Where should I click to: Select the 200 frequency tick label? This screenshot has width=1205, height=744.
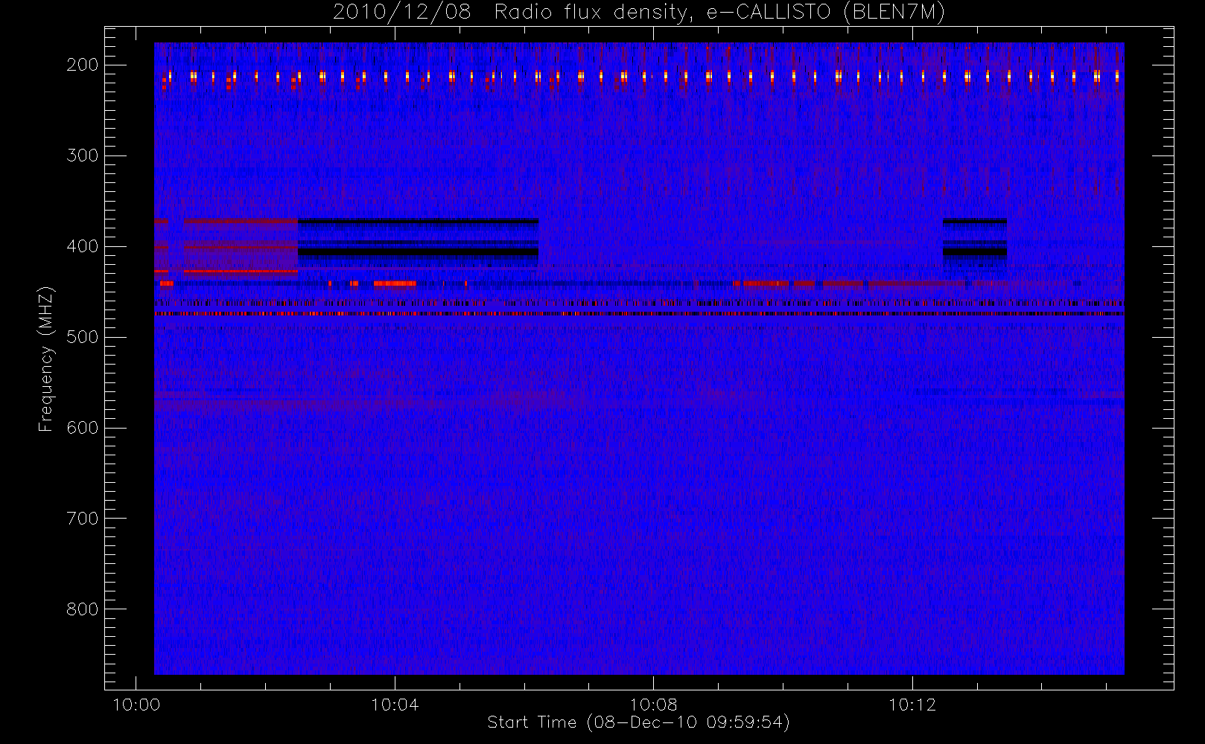click(83, 65)
